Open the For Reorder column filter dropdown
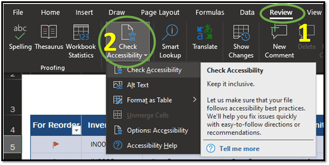 [x=77, y=131]
